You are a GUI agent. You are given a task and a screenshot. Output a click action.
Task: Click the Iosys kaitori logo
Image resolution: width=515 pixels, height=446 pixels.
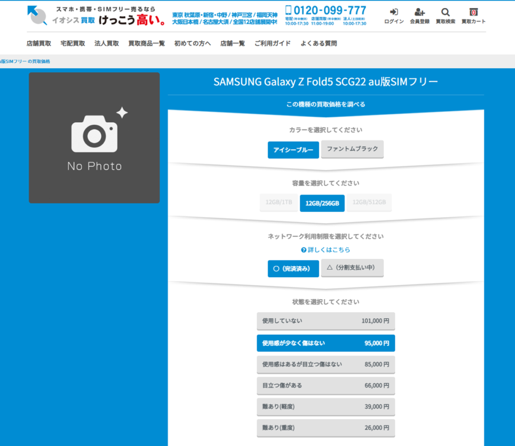pos(96,16)
